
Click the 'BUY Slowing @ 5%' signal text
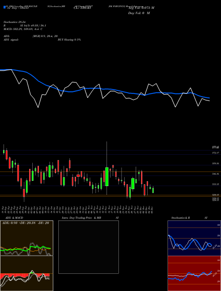[x=69, y=40]
